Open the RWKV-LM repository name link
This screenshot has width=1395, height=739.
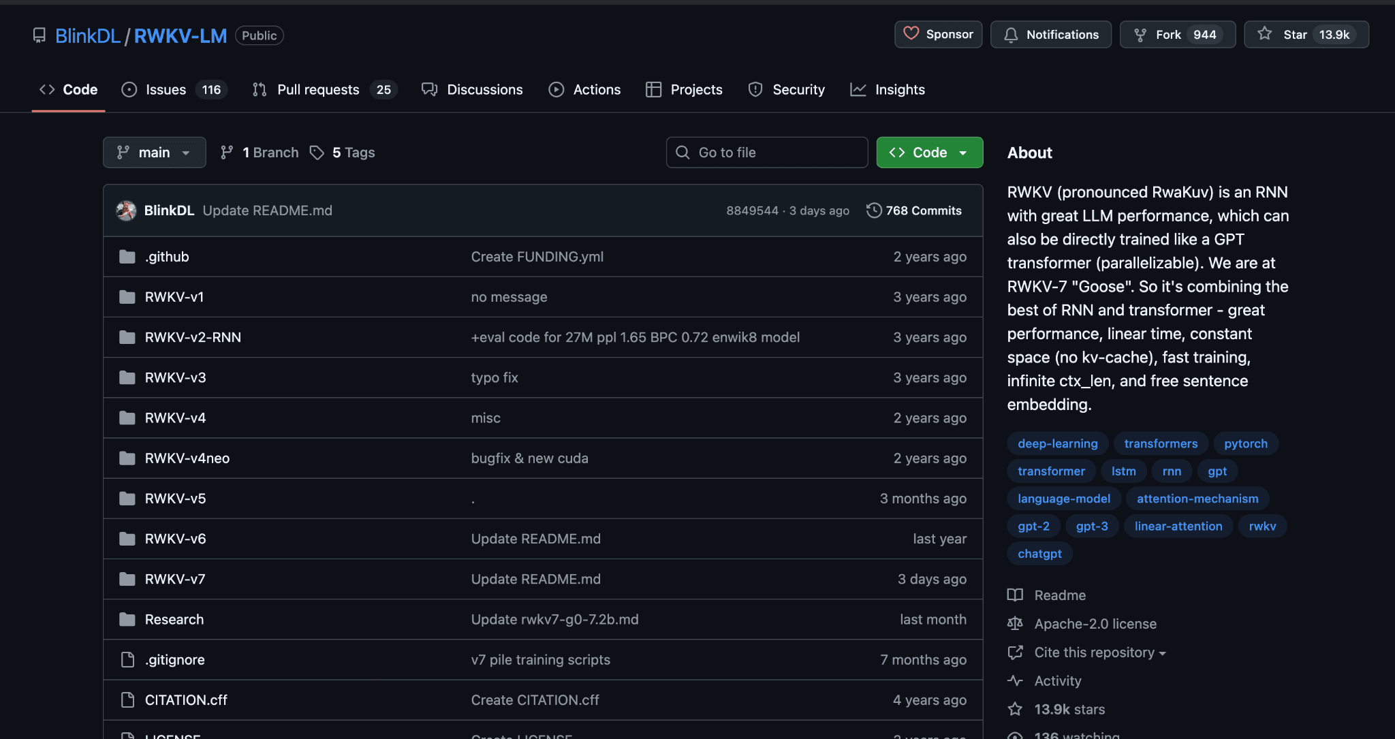(181, 35)
